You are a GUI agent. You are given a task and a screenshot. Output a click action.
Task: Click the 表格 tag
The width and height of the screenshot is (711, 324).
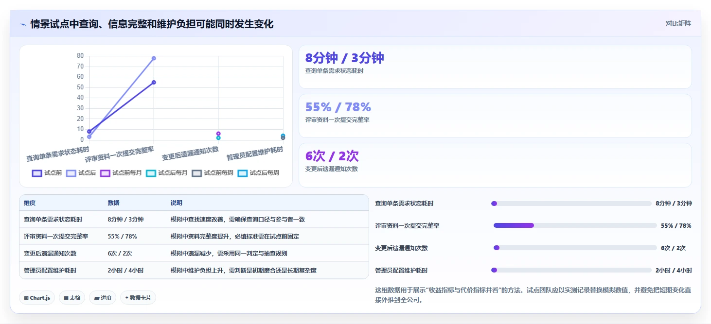pyautogui.click(x=72, y=298)
